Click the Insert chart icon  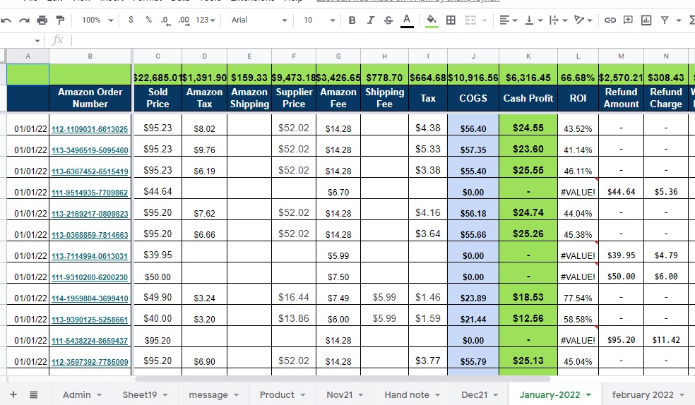point(646,20)
